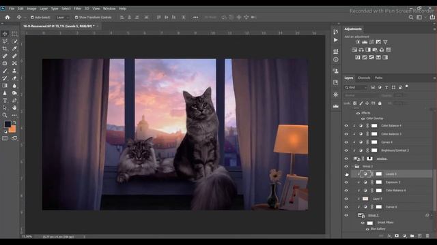Add a Levels adjustment from Adjustments panel
This screenshot has height=245, width=437.
click(365, 42)
